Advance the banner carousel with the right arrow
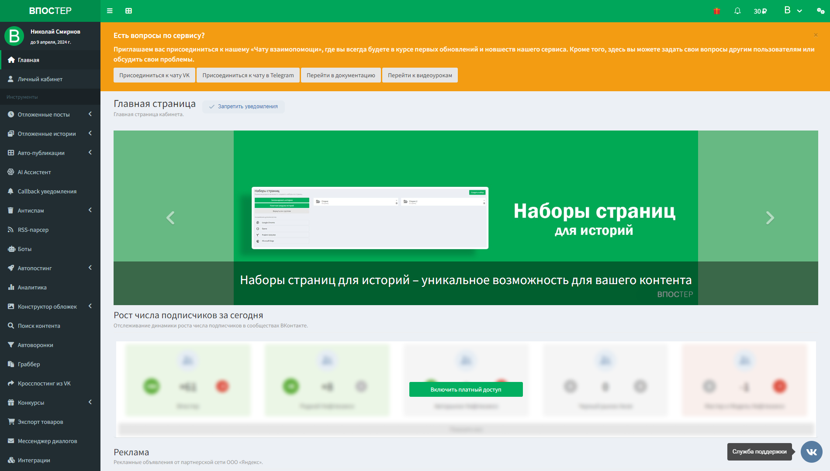Screen dimensions: 830x471 coord(769,217)
